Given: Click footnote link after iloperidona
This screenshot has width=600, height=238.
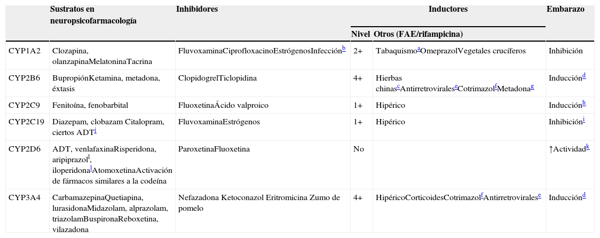Looking at the screenshot, I should (91, 168).
